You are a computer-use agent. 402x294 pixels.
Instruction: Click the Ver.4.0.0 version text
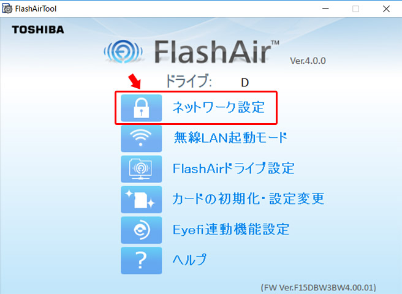pyautogui.click(x=308, y=61)
